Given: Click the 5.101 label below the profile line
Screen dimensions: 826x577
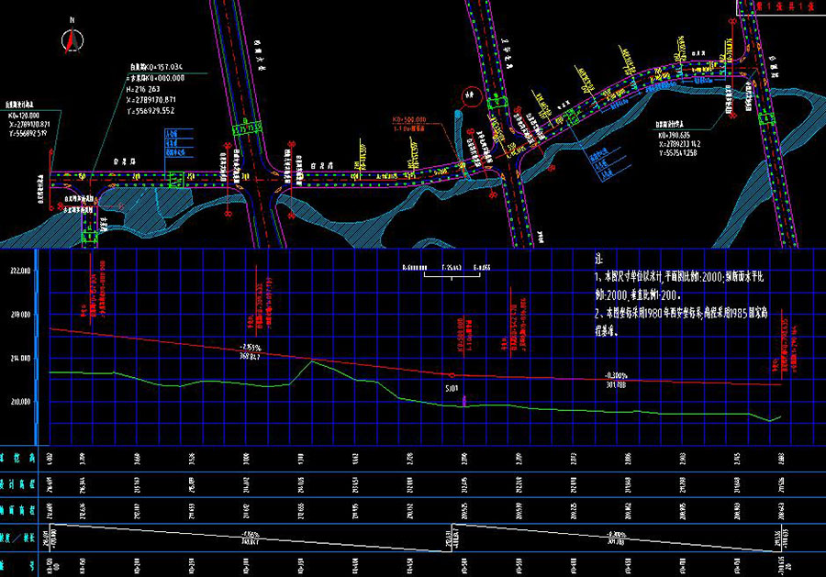Looking at the screenshot, I should click(x=451, y=389).
